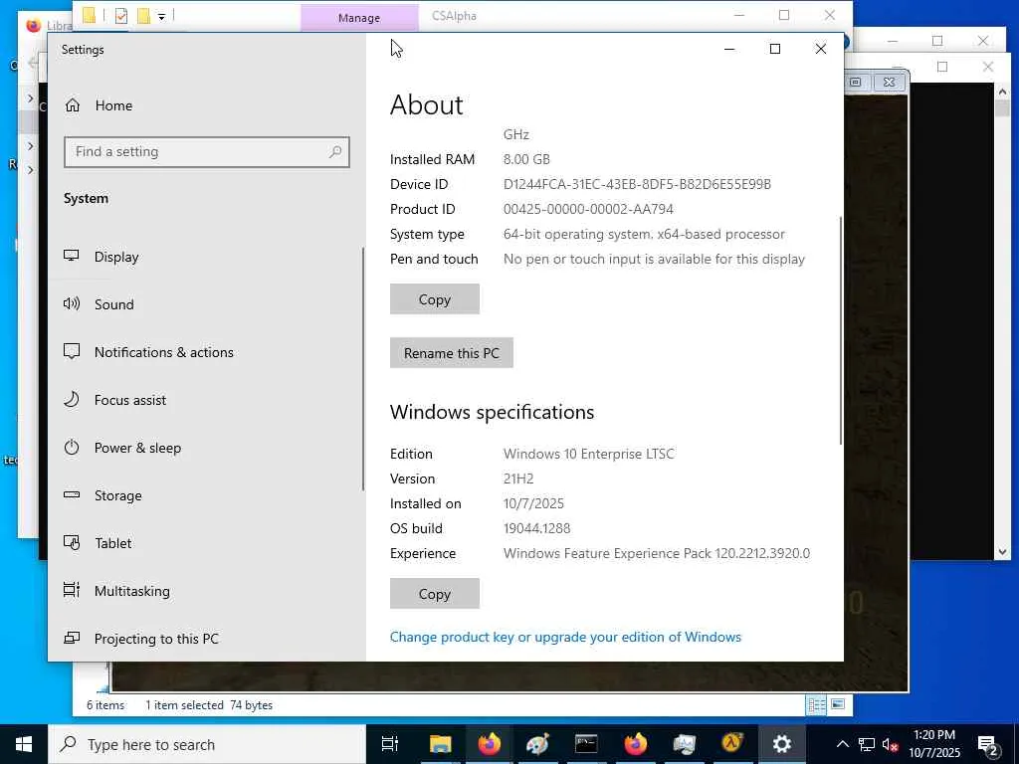
Task: Open Task View from the taskbar
Action: (x=390, y=744)
